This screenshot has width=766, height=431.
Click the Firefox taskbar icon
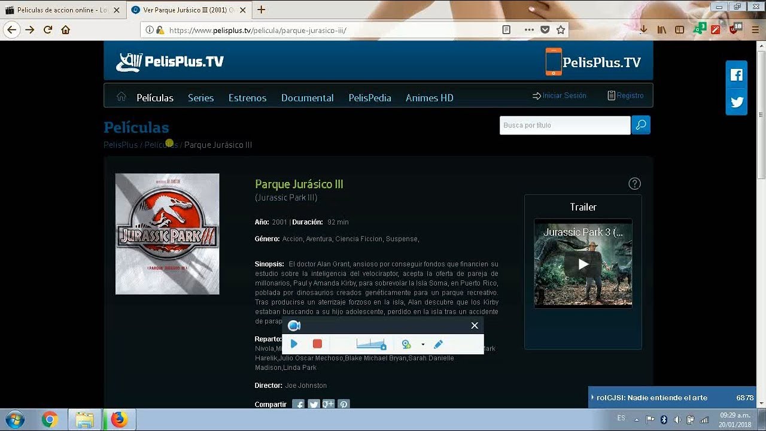(119, 420)
